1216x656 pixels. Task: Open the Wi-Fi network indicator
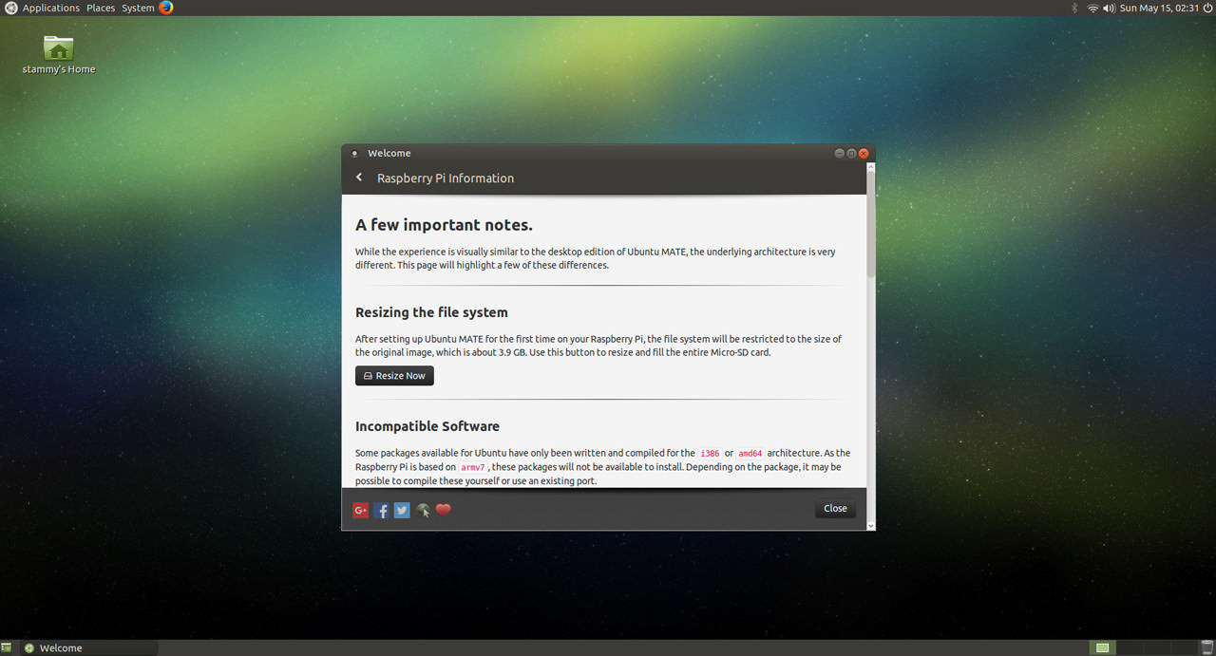(1092, 8)
